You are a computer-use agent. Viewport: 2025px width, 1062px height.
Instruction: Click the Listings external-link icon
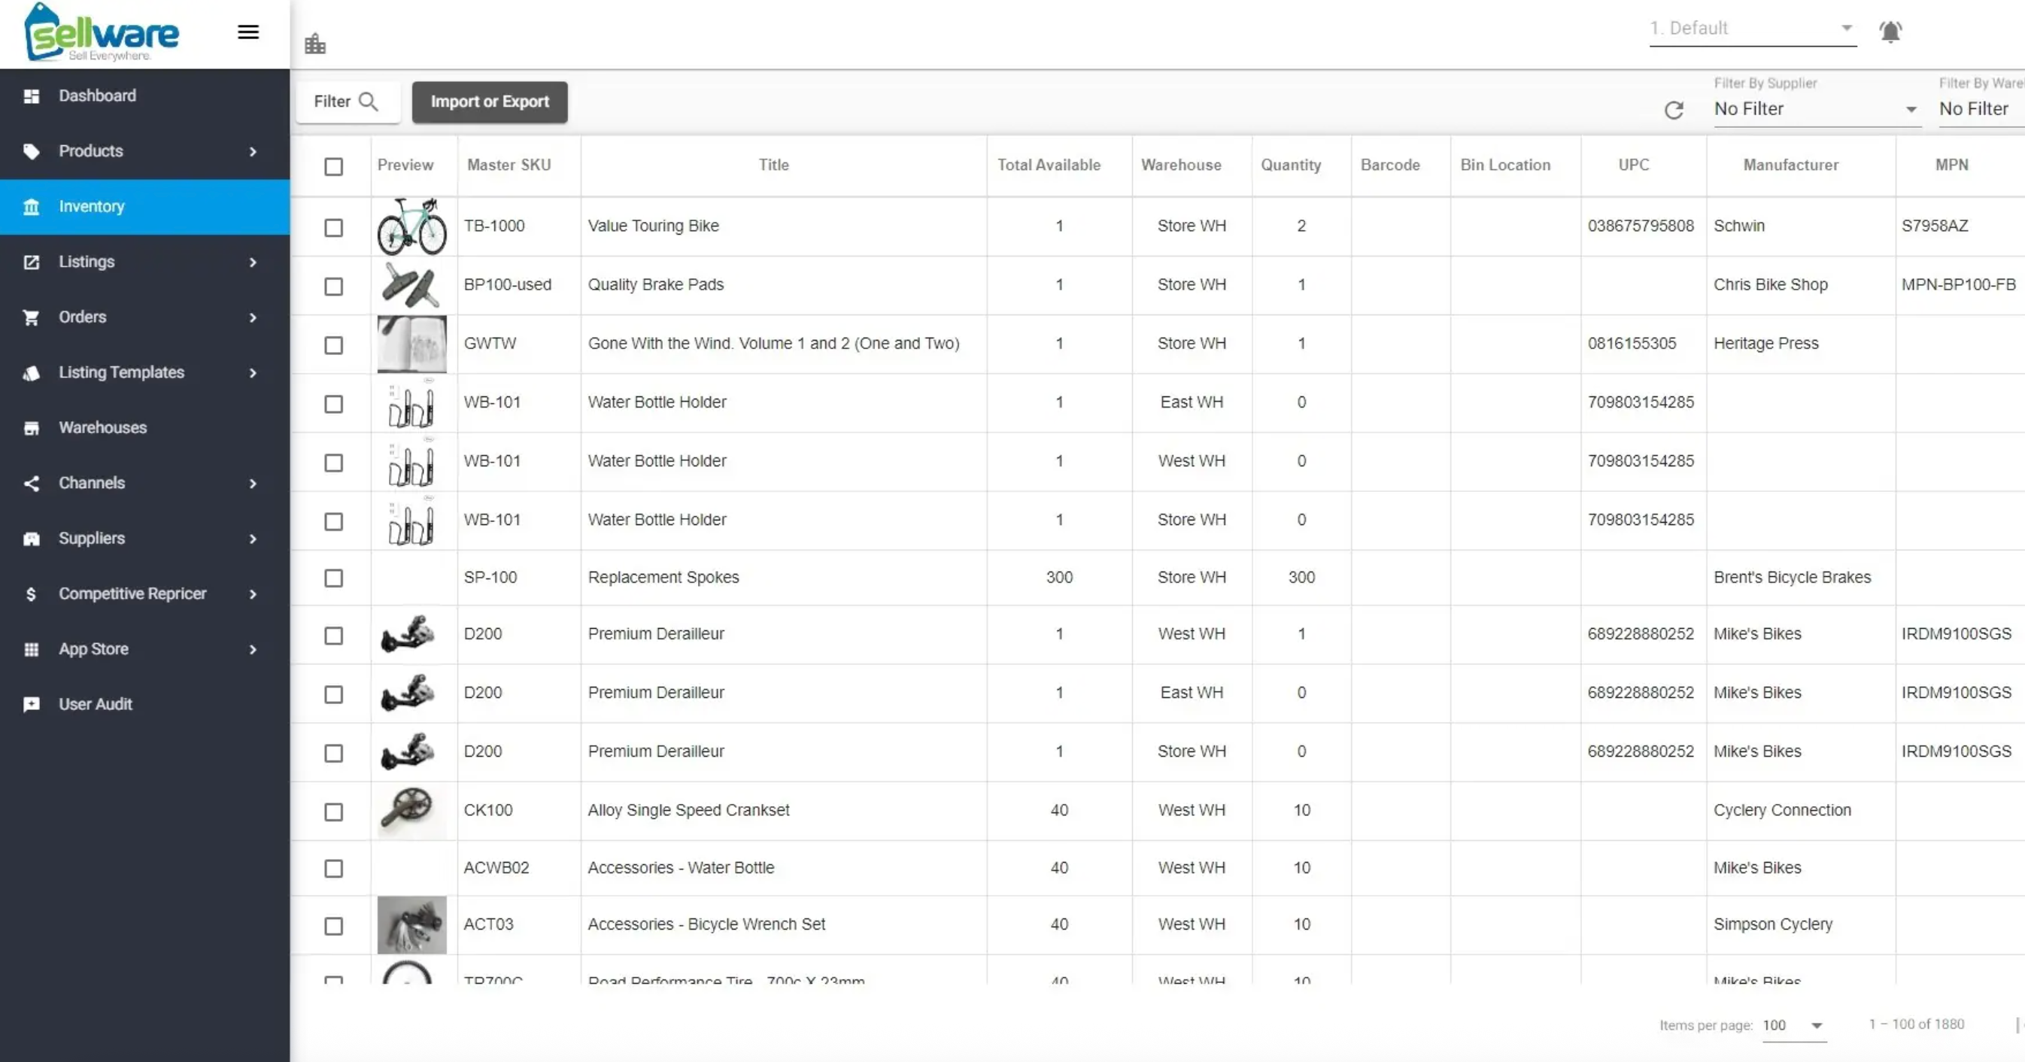(32, 262)
